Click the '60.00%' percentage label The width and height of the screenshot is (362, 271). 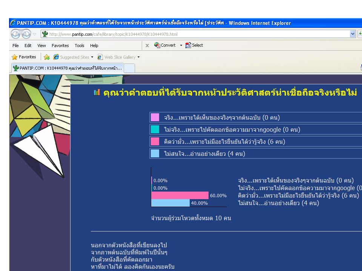pos(218,196)
